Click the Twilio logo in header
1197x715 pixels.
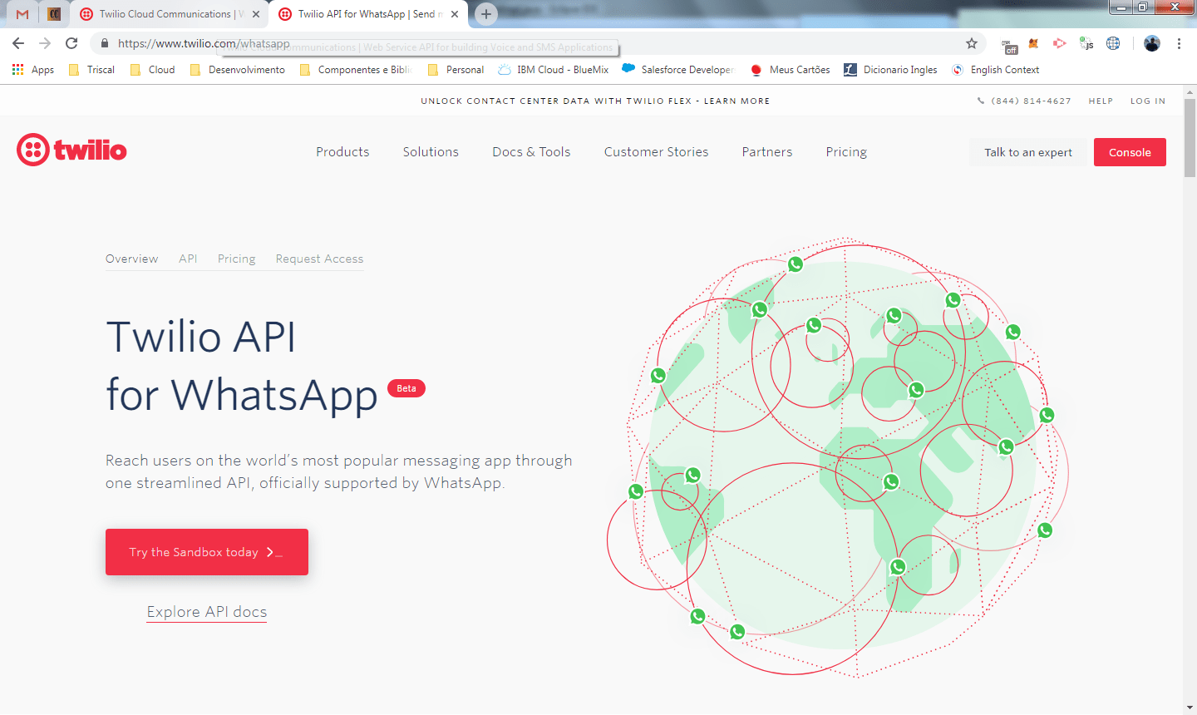(x=71, y=150)
